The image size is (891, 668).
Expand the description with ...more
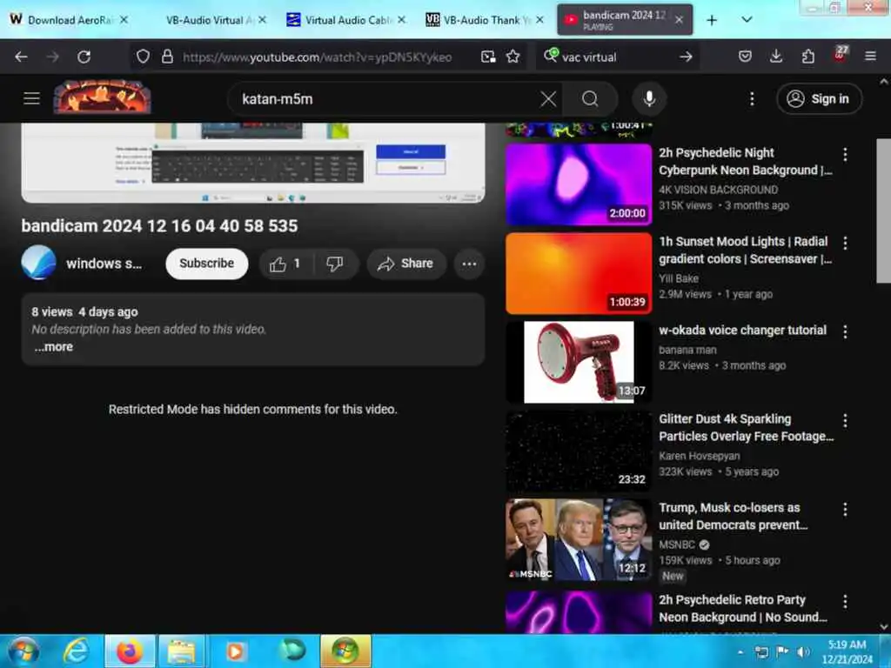coord(53,347)
